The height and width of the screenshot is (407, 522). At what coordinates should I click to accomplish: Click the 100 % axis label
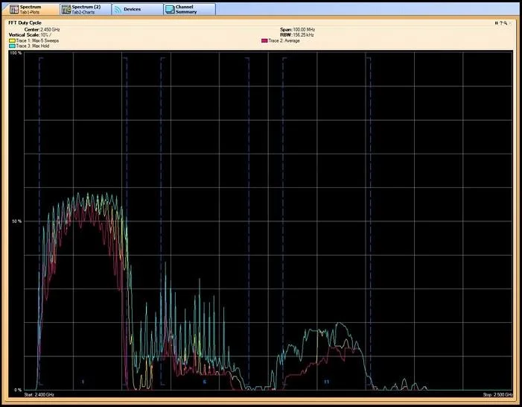click(16, 53)
